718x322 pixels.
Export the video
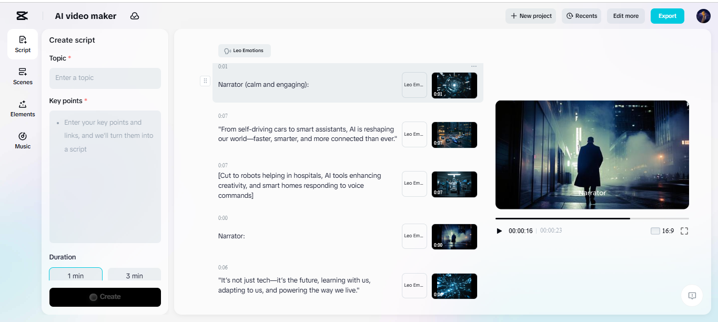[x=667, y=16]
